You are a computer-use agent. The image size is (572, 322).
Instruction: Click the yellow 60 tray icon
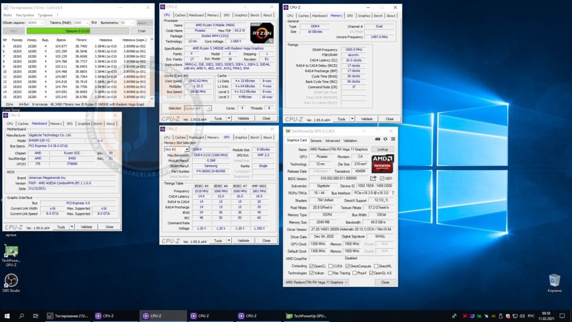point(493,316)
